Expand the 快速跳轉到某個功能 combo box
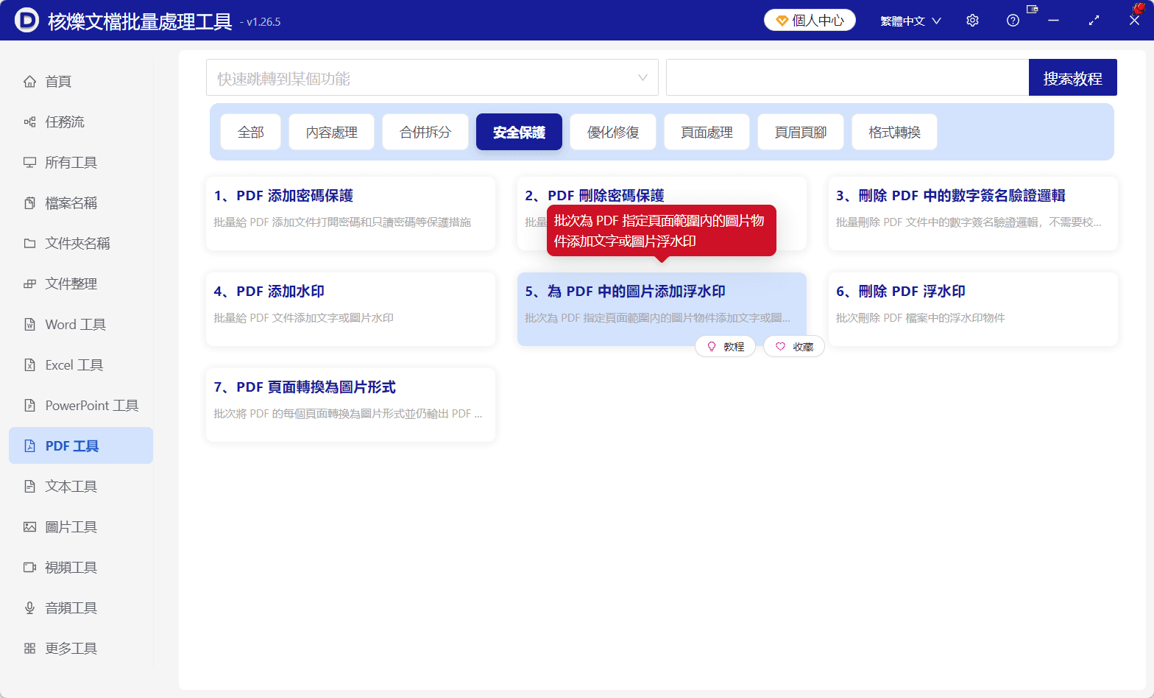This screenshot has height=698, width=1154. [x=432, y=77]
